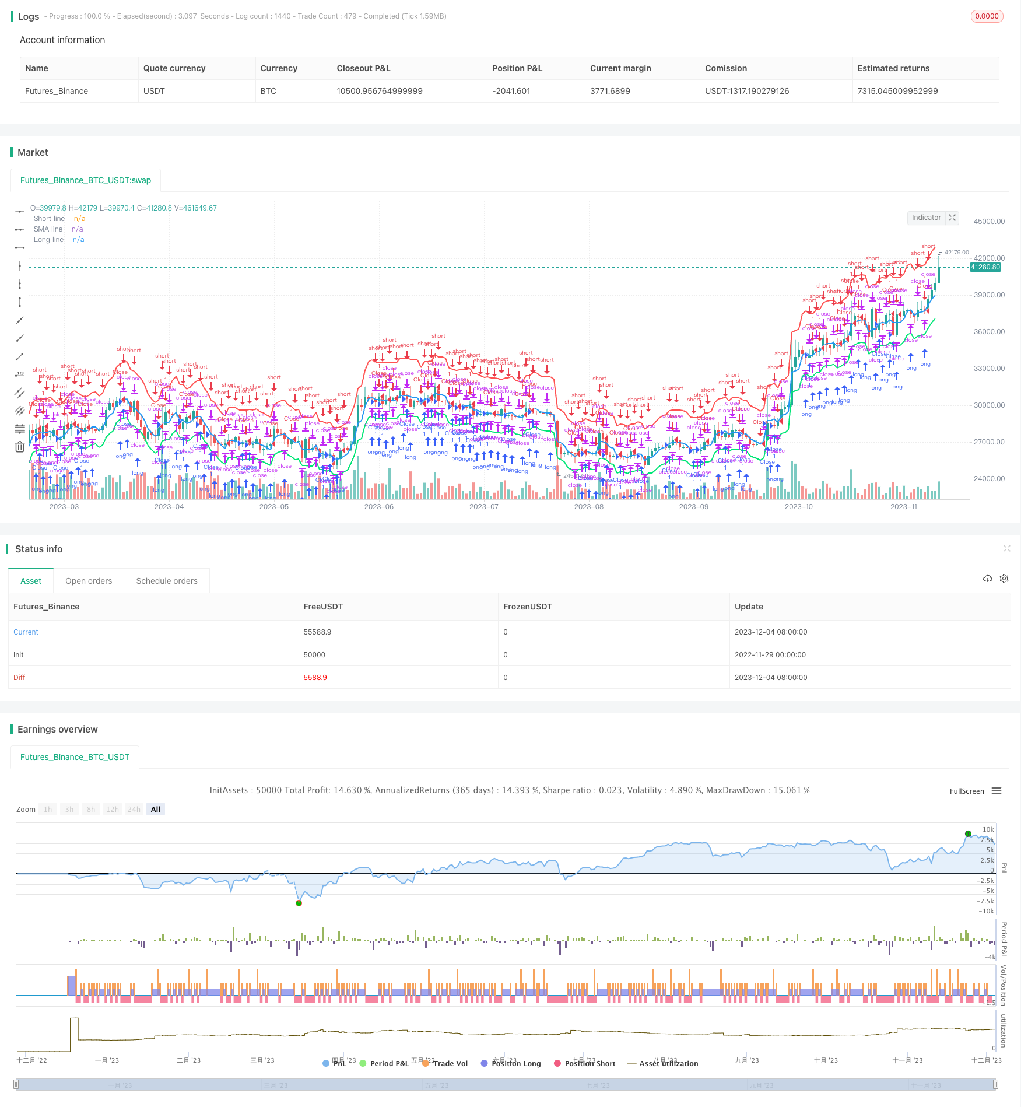
Task: Open Status info settings gear
Action: pyautogui.click(x=1004, y=579)
